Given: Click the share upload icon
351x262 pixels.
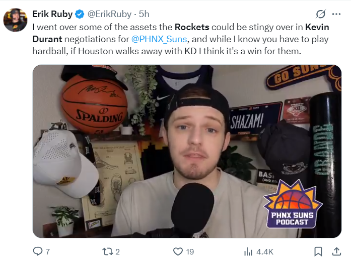Looking at the screenshot, I should (336, 251).
